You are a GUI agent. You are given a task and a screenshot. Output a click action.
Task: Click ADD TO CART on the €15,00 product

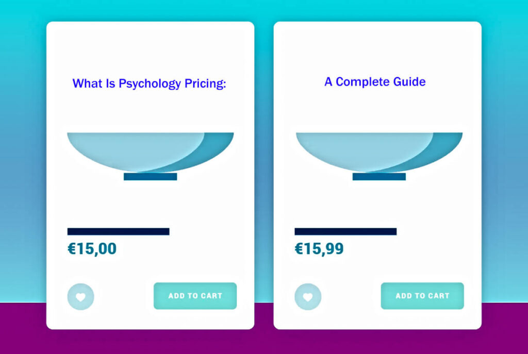click(x=195, y=296)
